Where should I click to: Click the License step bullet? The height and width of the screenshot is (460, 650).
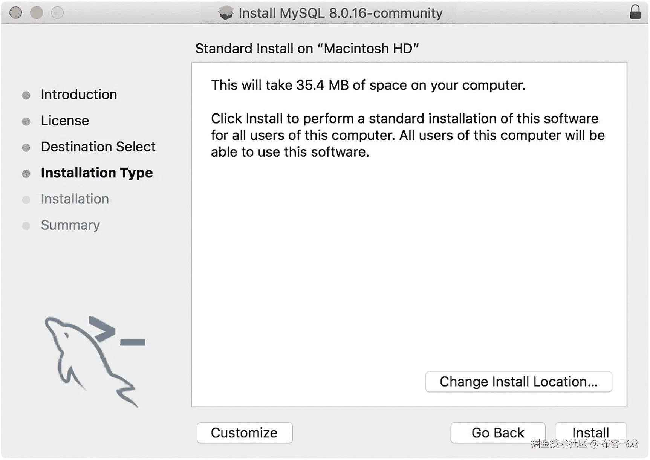(x=26, y=121)
